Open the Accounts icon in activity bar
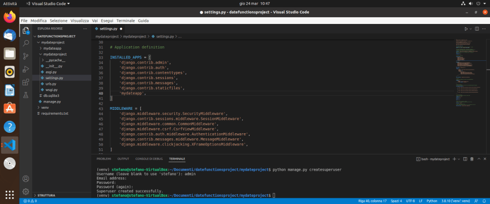 pos(26,179)
